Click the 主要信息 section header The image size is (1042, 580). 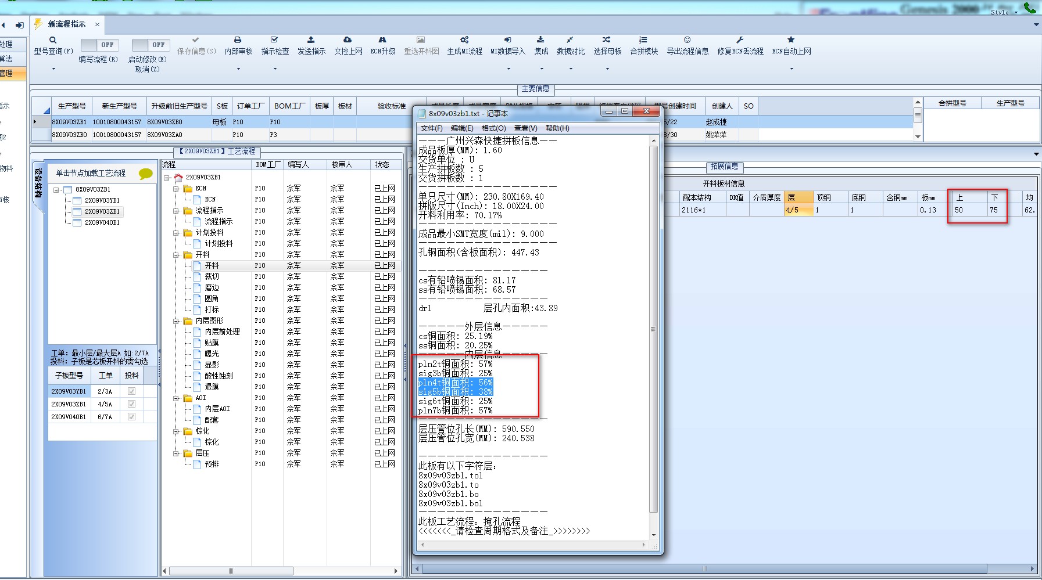pos(535,89)
